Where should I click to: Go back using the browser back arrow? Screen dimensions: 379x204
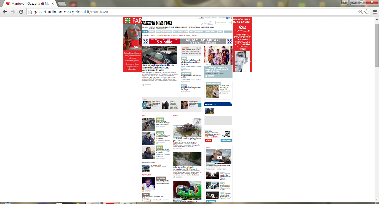(x=5, y=12)
